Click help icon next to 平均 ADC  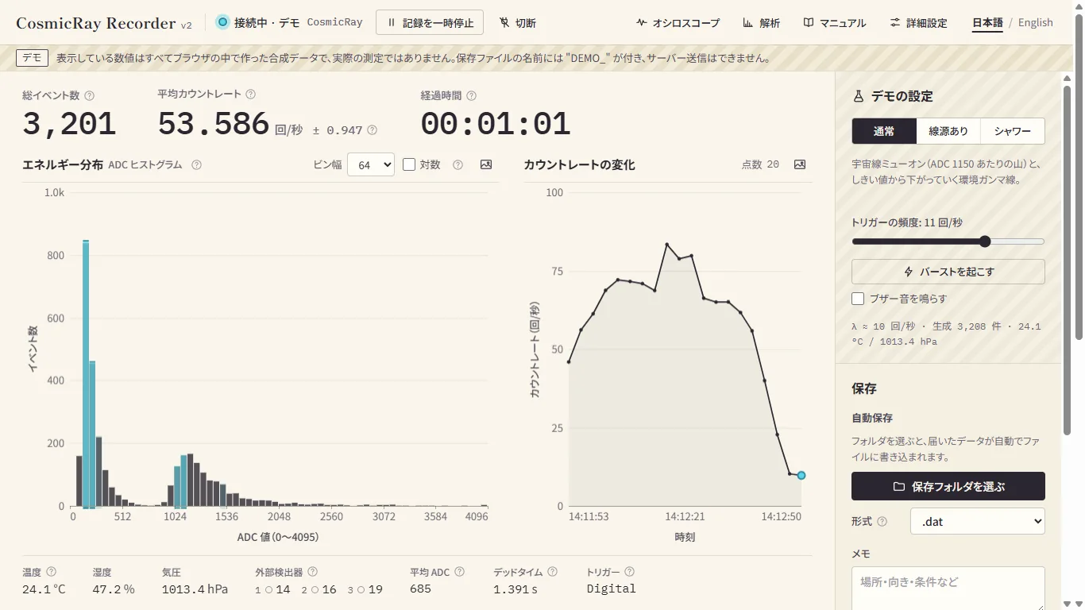click(x=459, y=571)
